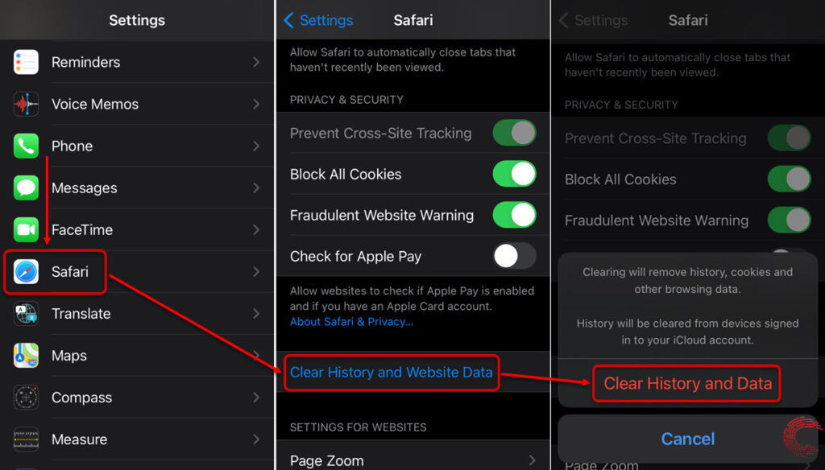
Task: Open the Reminders app icon
Action: 26,62
